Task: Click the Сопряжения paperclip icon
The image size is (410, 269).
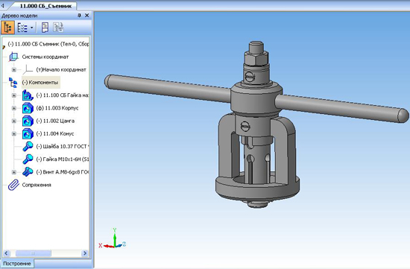Action: [13, 185]
